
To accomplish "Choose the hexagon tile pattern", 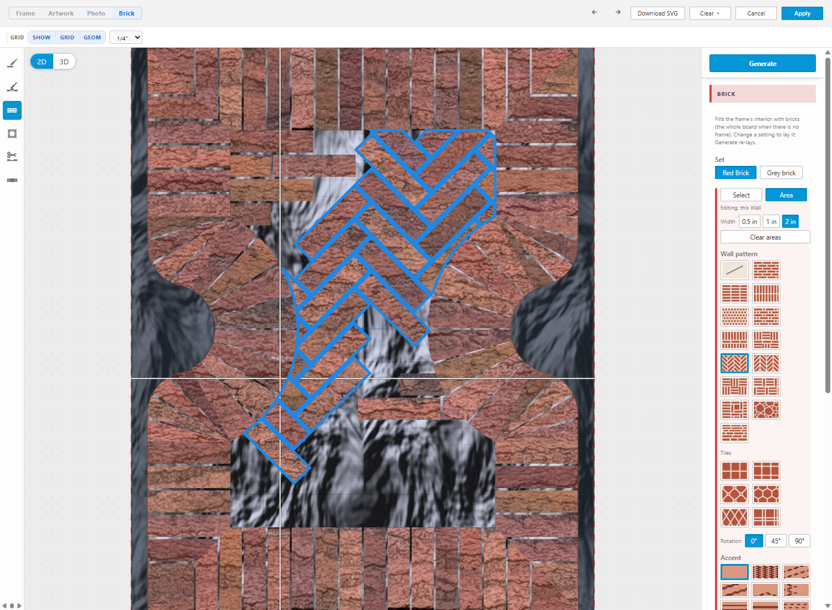I will 767,494.
